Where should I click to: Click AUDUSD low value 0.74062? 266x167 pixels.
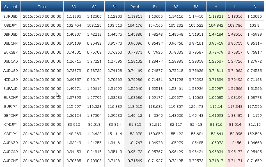(235, 71)
